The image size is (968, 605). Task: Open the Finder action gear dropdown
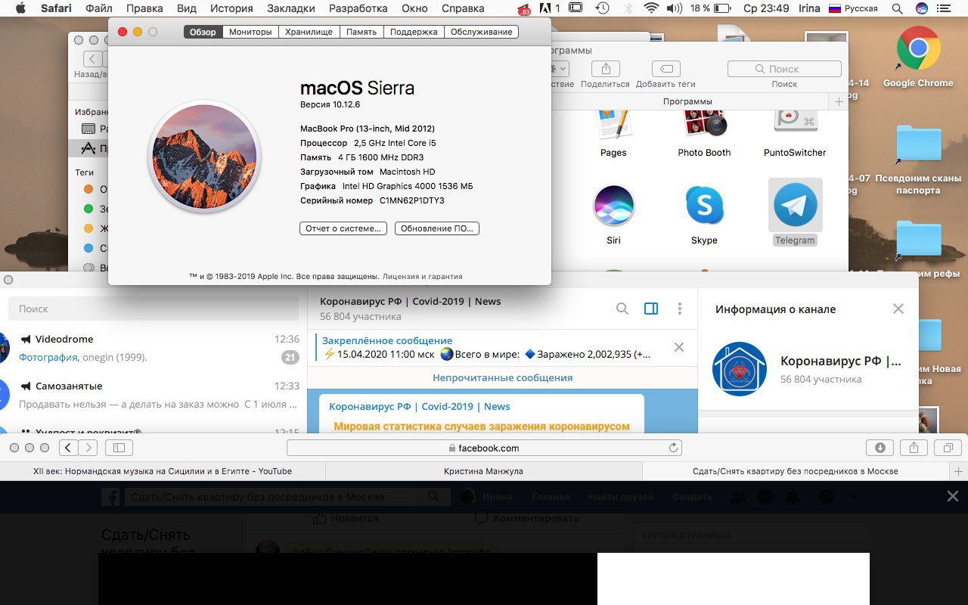coord(560,68)
